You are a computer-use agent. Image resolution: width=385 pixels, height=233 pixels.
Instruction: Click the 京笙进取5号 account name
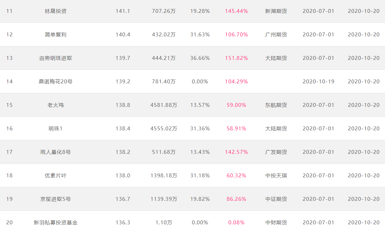[x=56, y=199]
